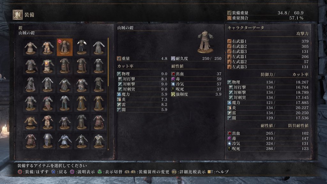Click the 出血 resistance icon in item stats
Viewport: 327px width, 184px height.
173,74
